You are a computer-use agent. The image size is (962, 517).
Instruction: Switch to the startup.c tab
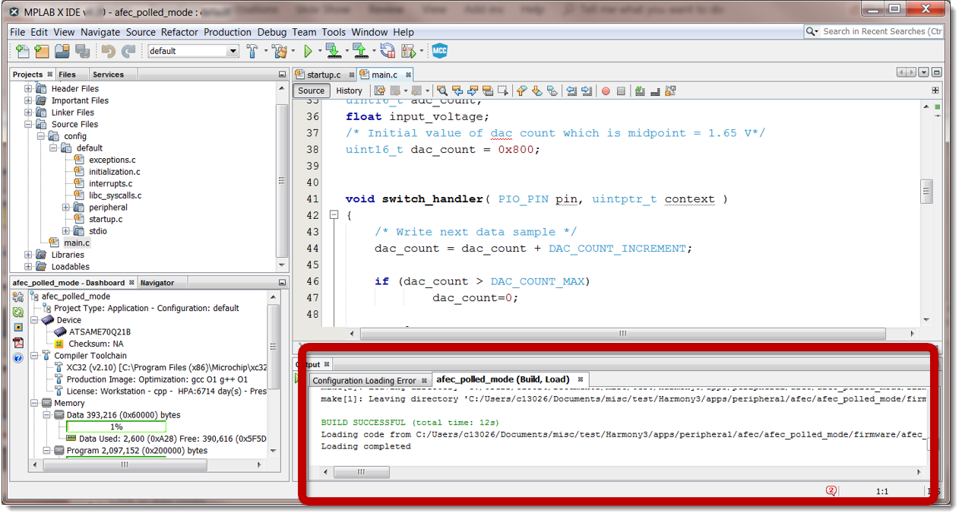tap(324, 75)
